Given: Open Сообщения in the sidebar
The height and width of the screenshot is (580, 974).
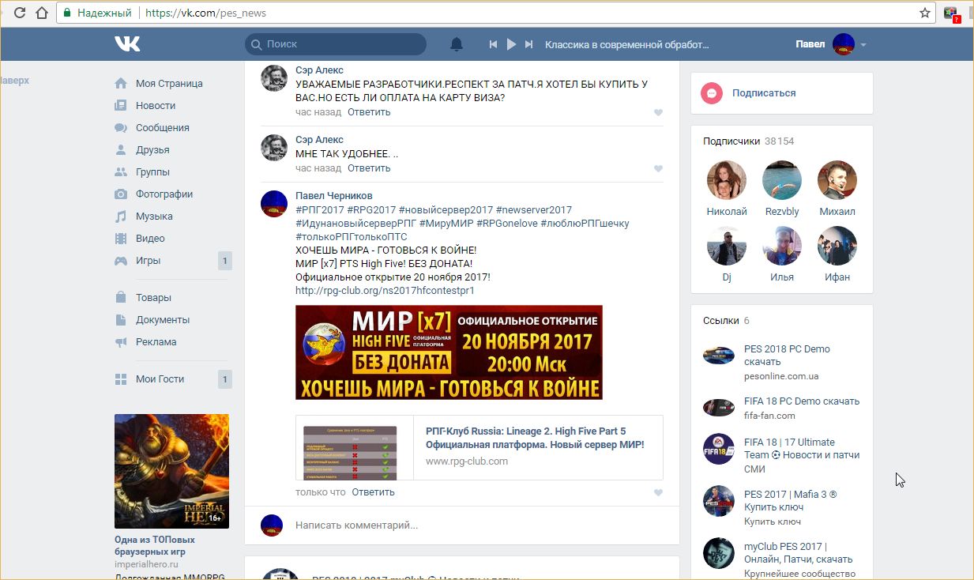Looking at the screenshot, I should pyautogui.click(x=163, y=128).
